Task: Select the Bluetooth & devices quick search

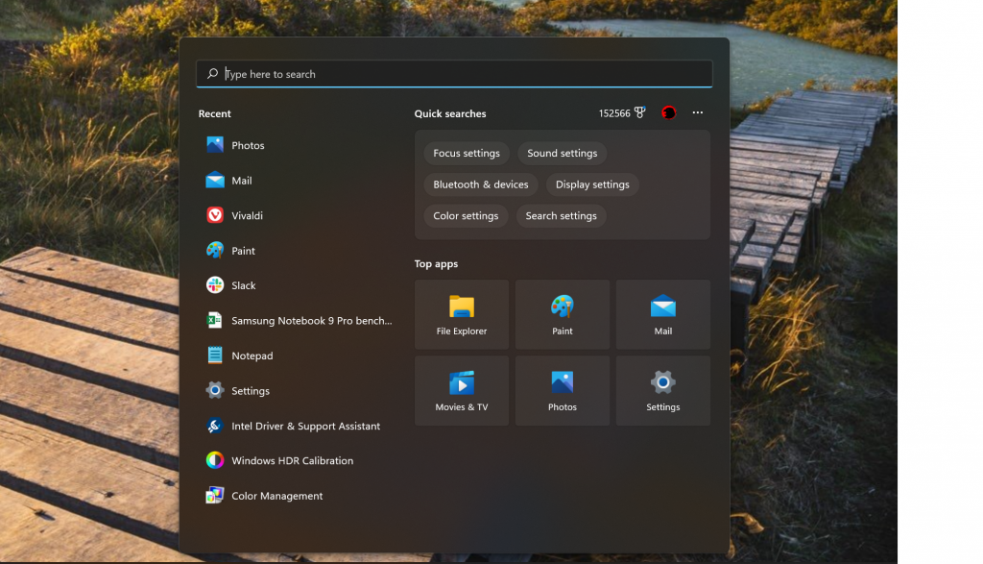Action: [480, 184]
